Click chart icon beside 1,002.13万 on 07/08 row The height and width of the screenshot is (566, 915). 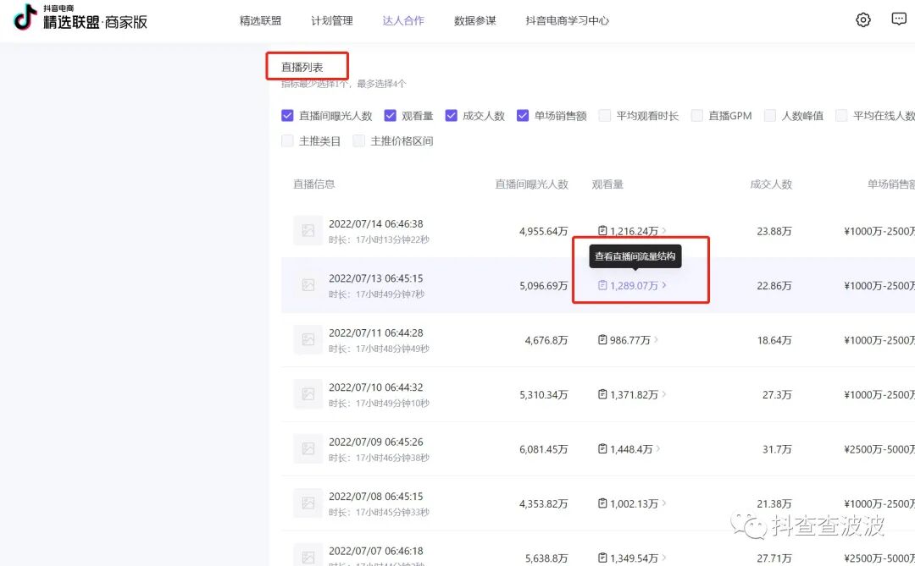tap(602, 503)
